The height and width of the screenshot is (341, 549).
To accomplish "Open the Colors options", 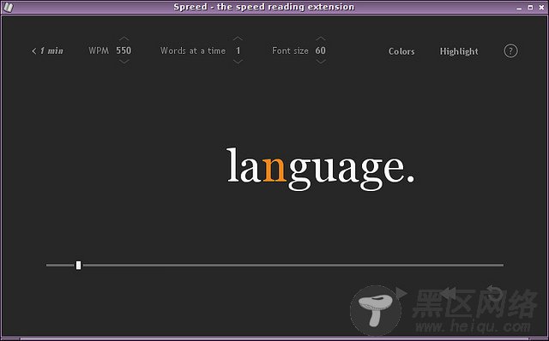I will (x=401, y=51).
